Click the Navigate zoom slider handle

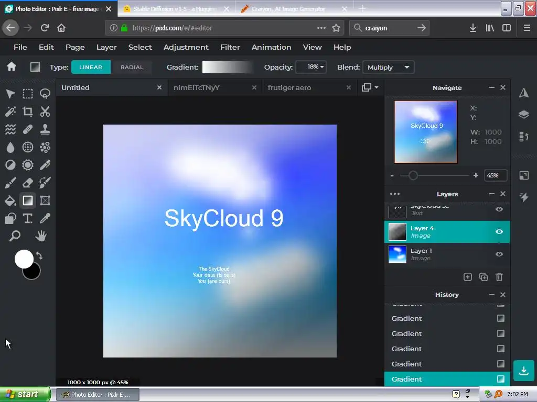413,176
